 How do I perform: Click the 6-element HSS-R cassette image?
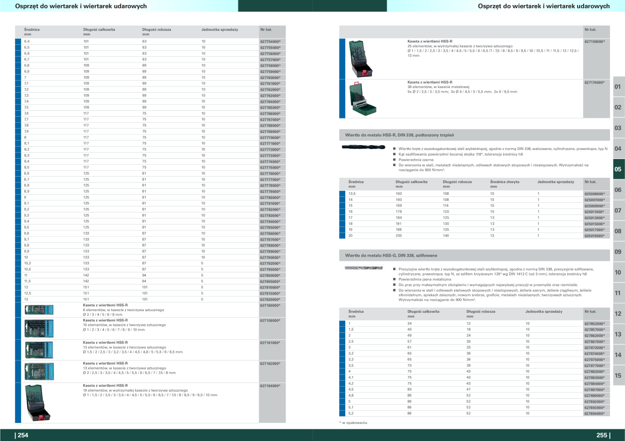click(39, 310)
